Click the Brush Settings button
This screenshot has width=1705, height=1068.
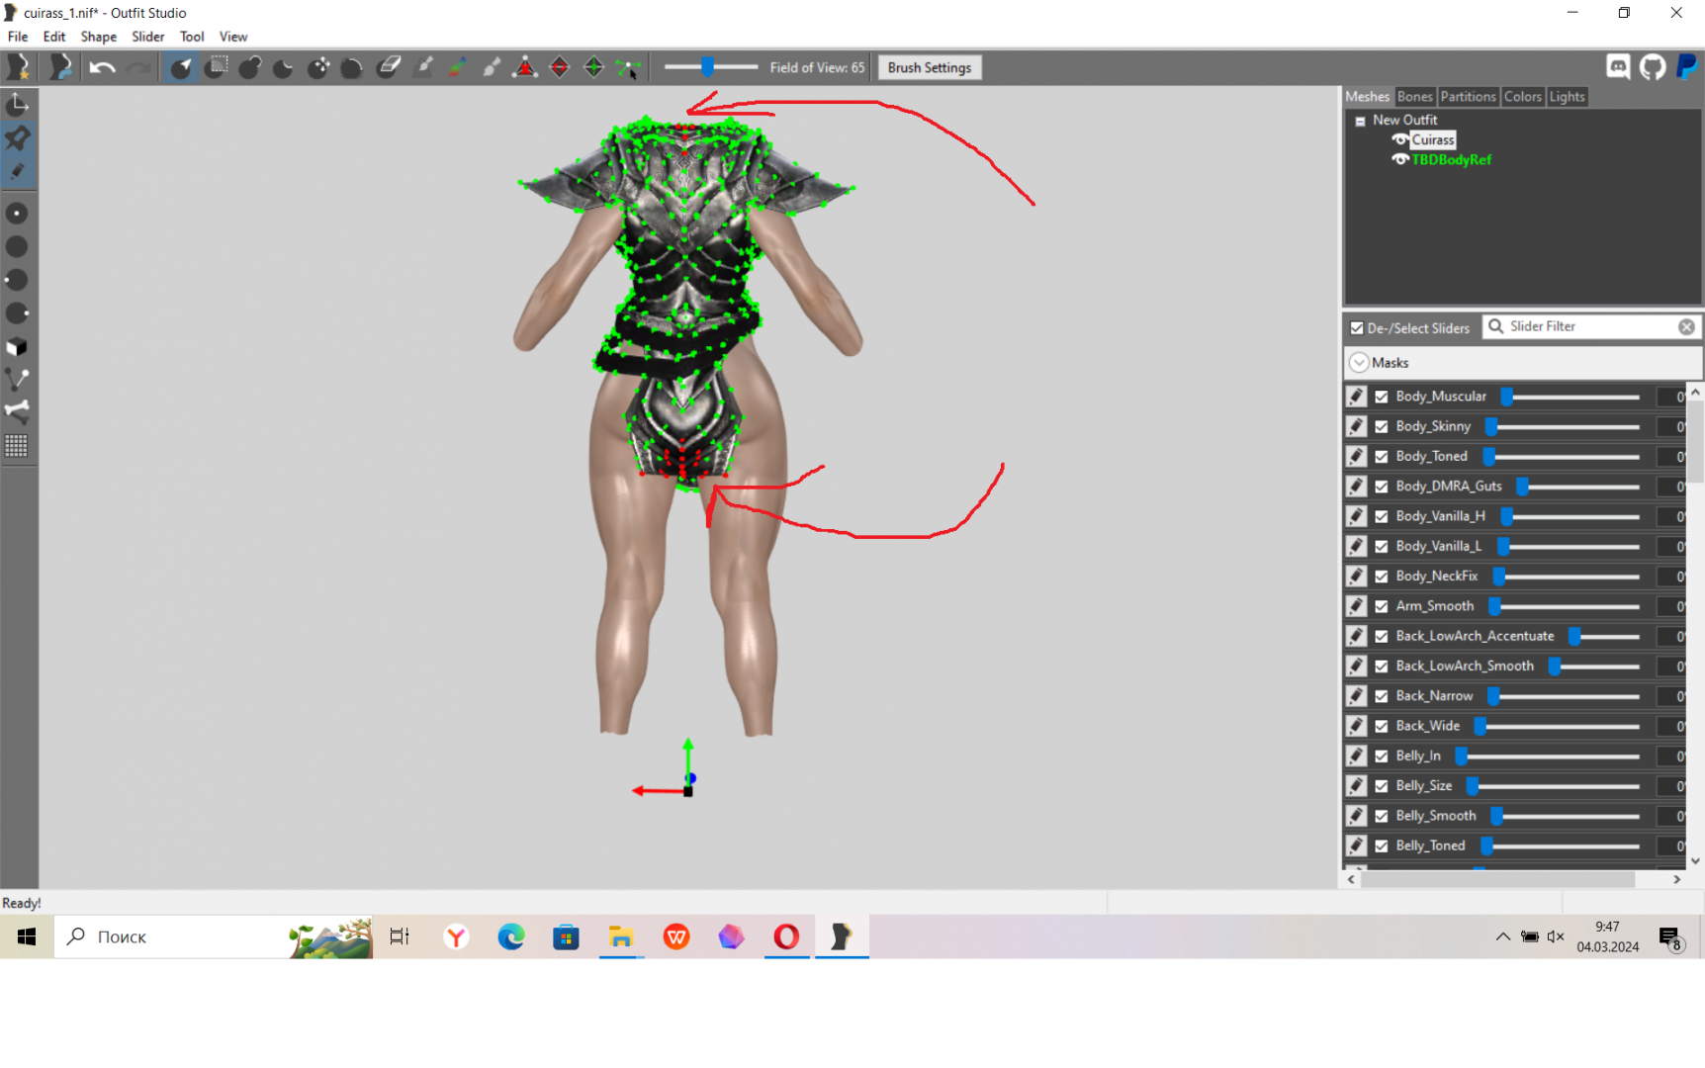929,67
